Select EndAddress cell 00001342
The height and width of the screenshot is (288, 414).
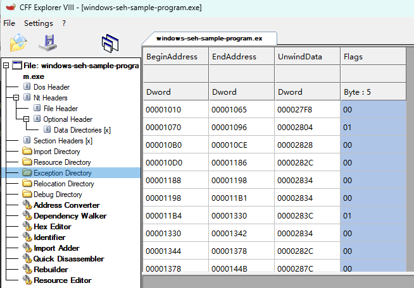[242, 233]
